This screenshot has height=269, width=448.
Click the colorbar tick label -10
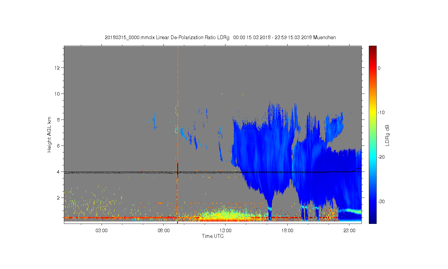point(381,113)
